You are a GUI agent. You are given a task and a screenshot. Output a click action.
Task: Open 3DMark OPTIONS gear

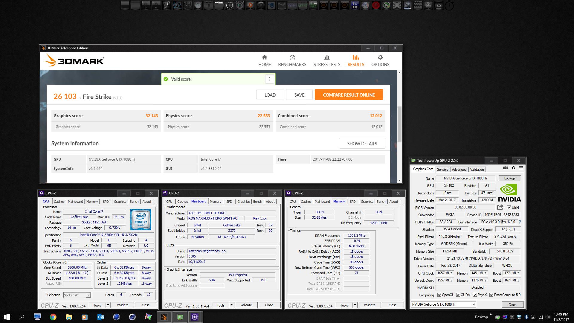380,61
